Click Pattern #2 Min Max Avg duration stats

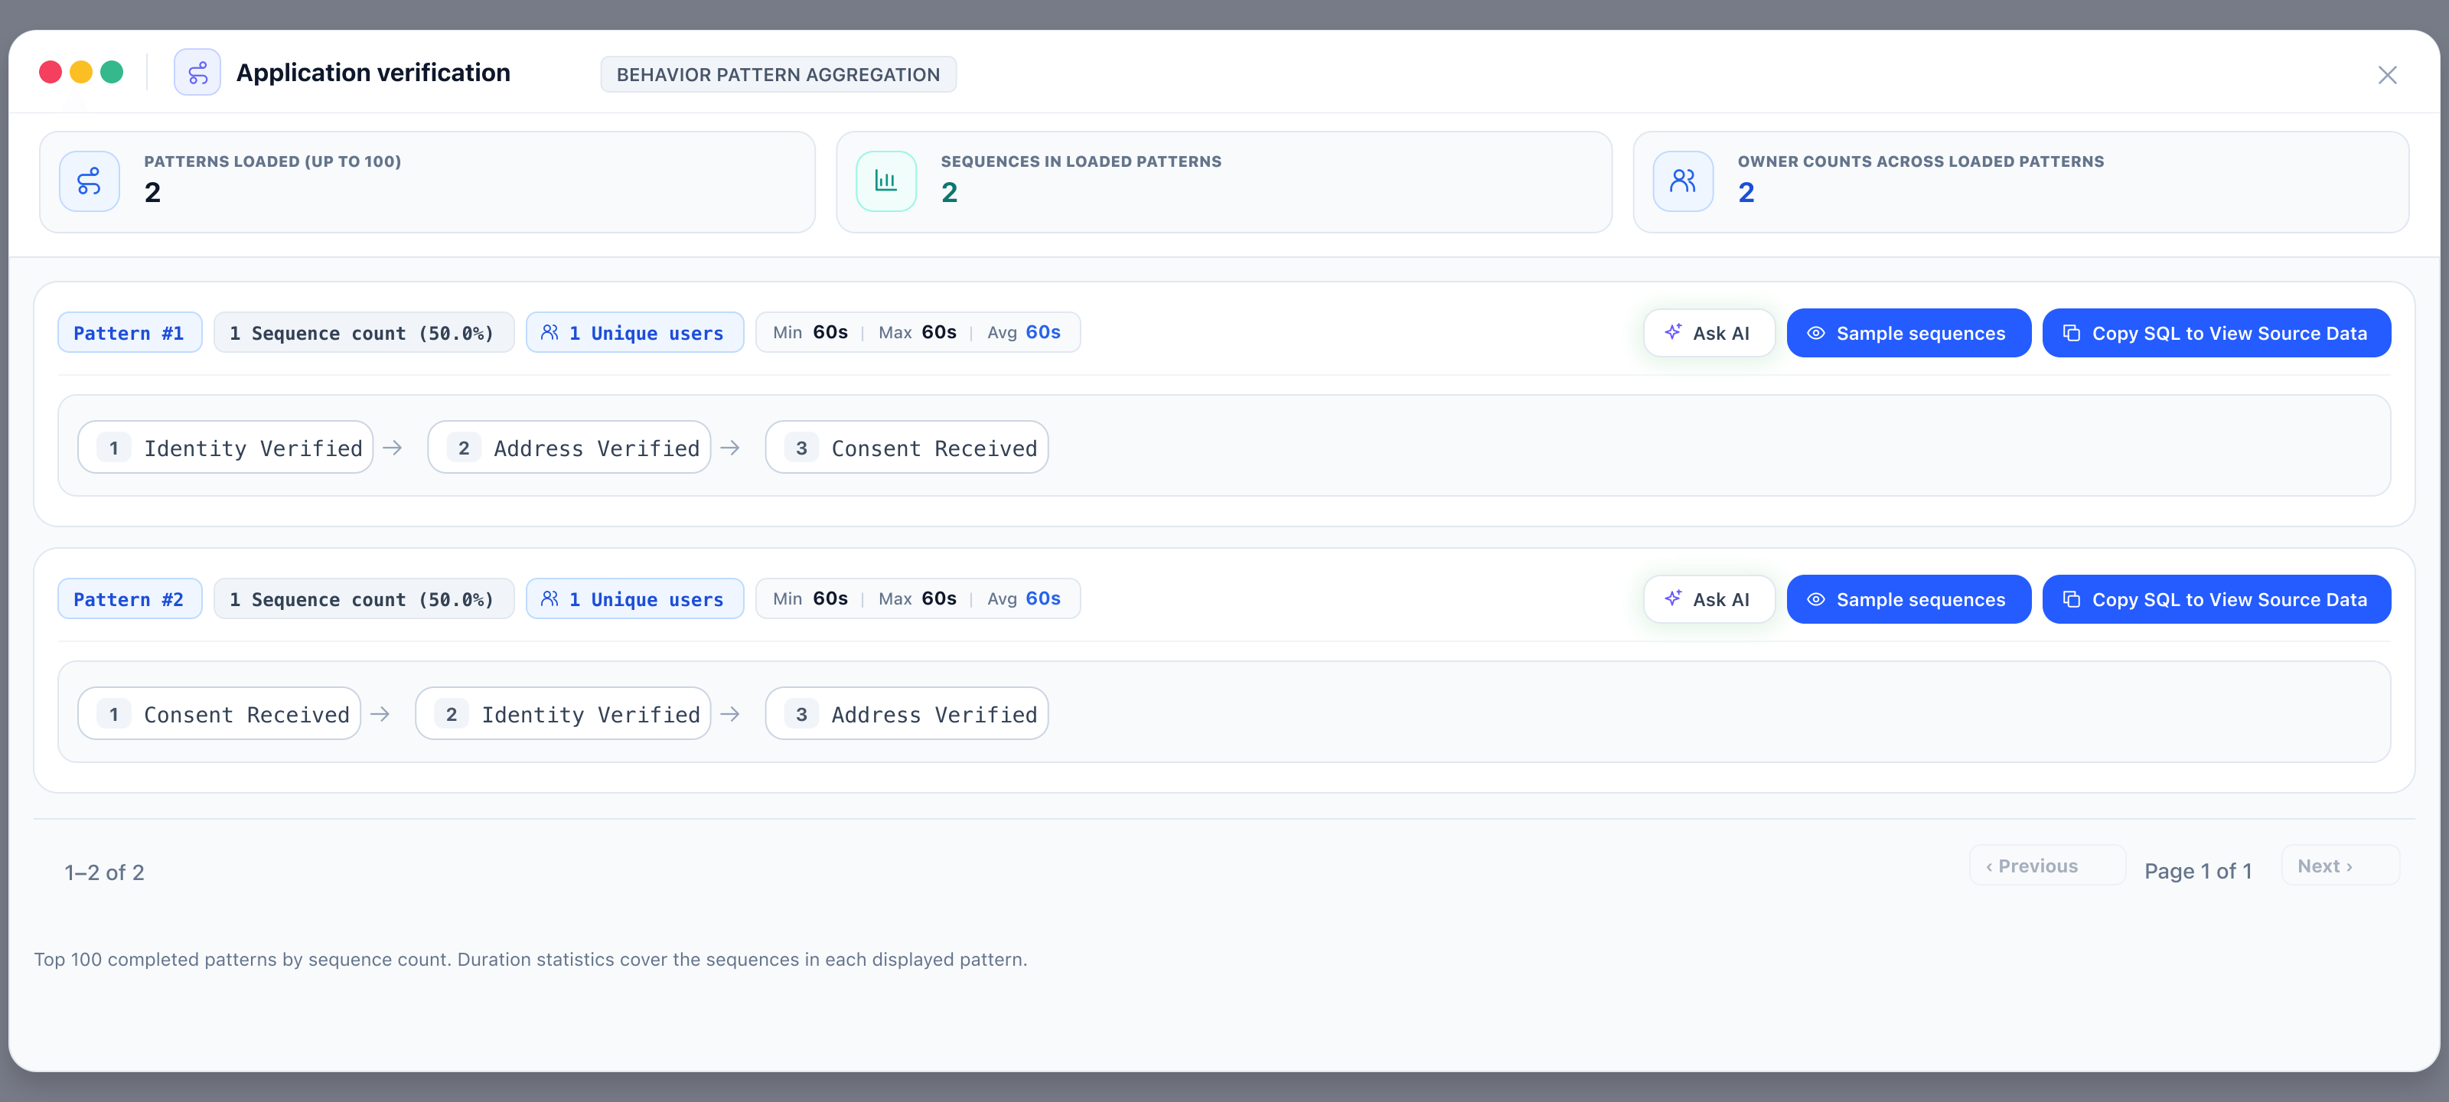click(x=918, y=598)
